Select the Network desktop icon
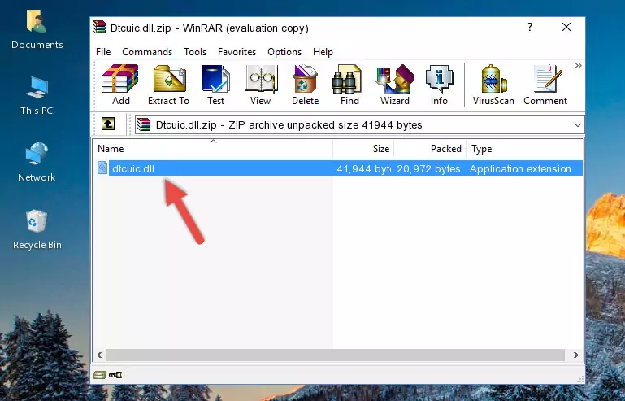Viewport: 625px width, 401px height. [37, 162]
